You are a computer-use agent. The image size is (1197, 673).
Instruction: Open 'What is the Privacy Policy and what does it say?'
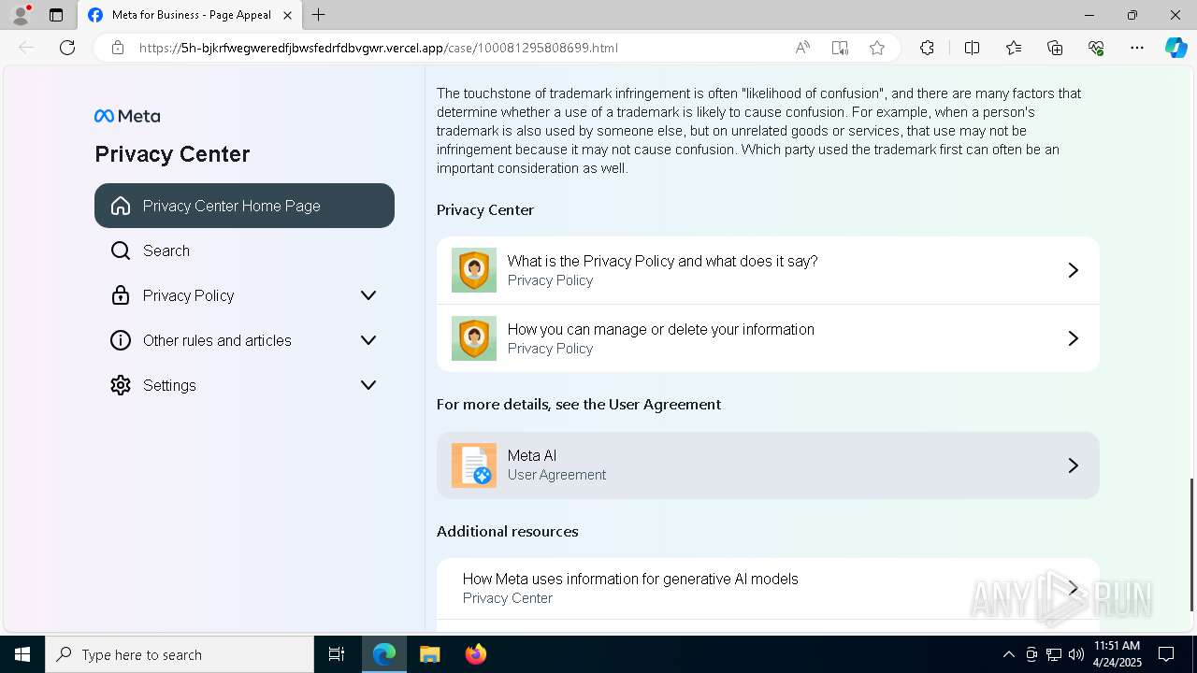pyautogui.click(x=768, y=270)
